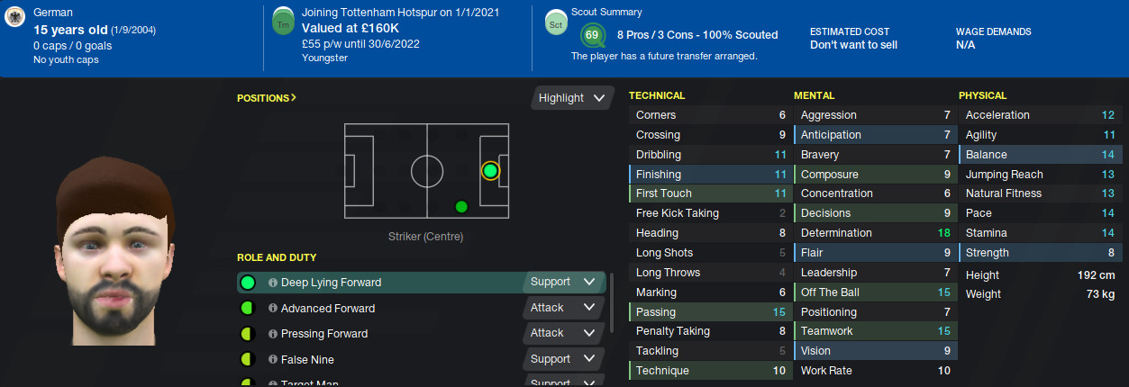Change Advanced Forward's Attack duty dropdown

click(562, 308)
